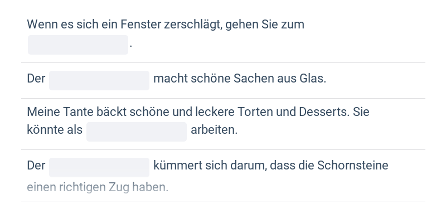Click the word 'Glas'
This screenshot has width=446, height=223.
(x=313, y=79)
